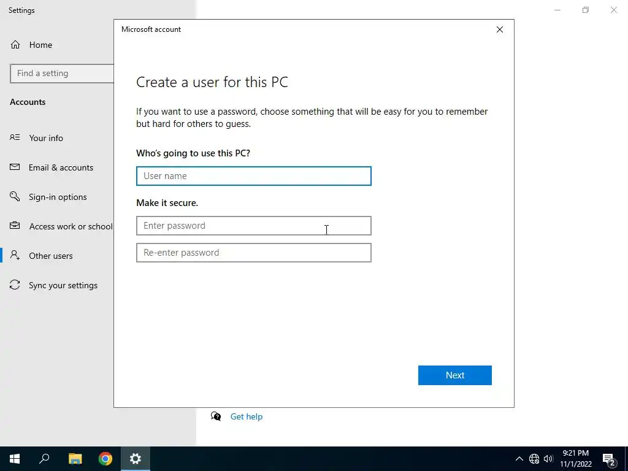Click the Home icon in Settings sidebar
The image size is (628, 471).
tap(15, 44)
